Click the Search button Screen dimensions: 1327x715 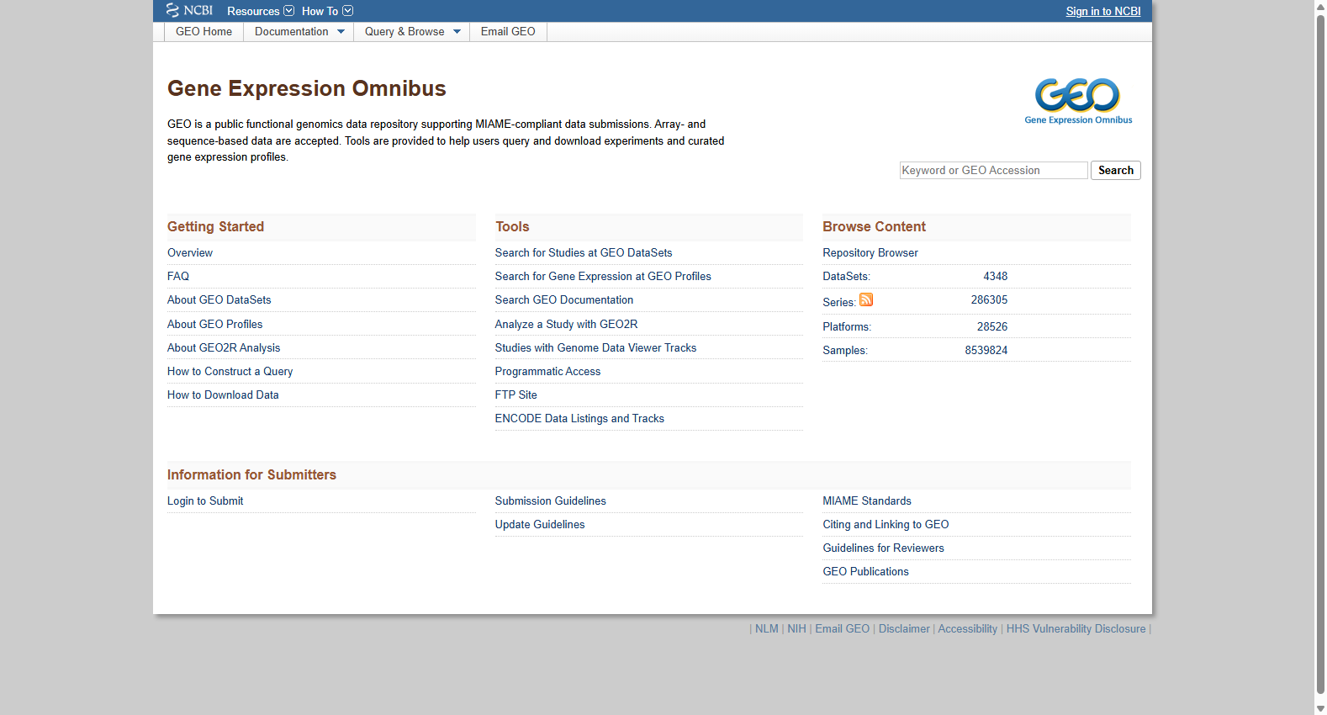click(x=1116, y=170)
